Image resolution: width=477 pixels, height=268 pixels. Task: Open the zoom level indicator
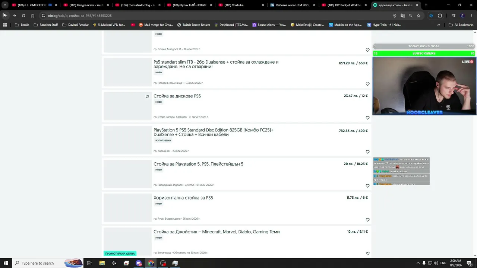(411, 16)
